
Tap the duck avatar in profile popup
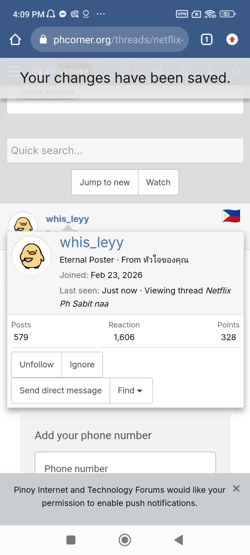coord(32,256)
